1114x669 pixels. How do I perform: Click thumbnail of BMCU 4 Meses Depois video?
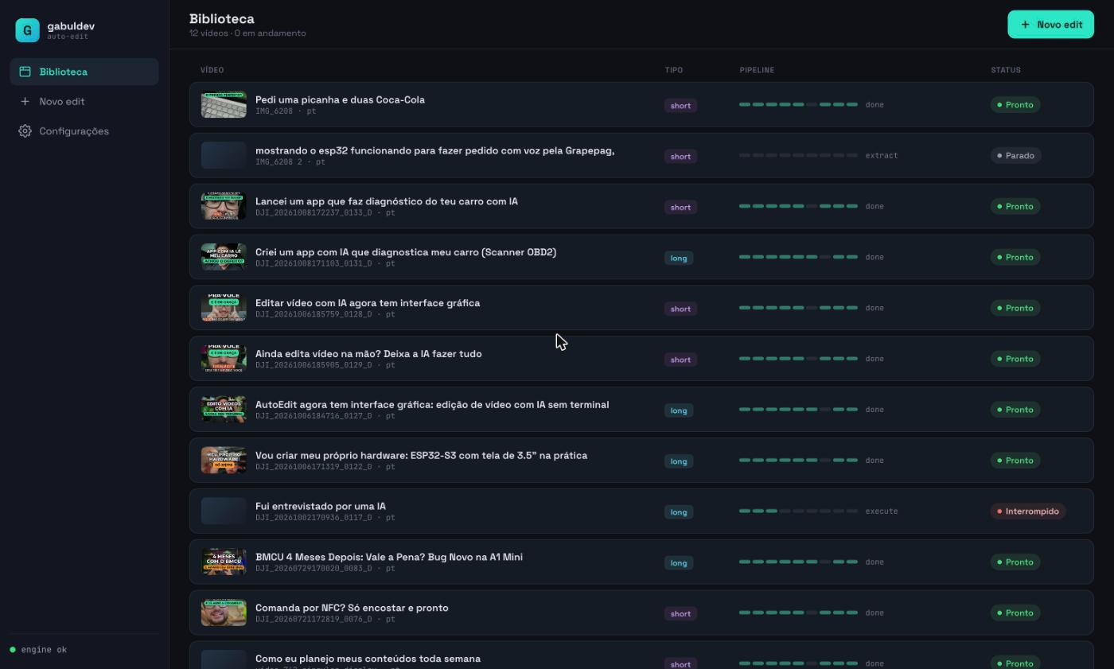[224, 562]
